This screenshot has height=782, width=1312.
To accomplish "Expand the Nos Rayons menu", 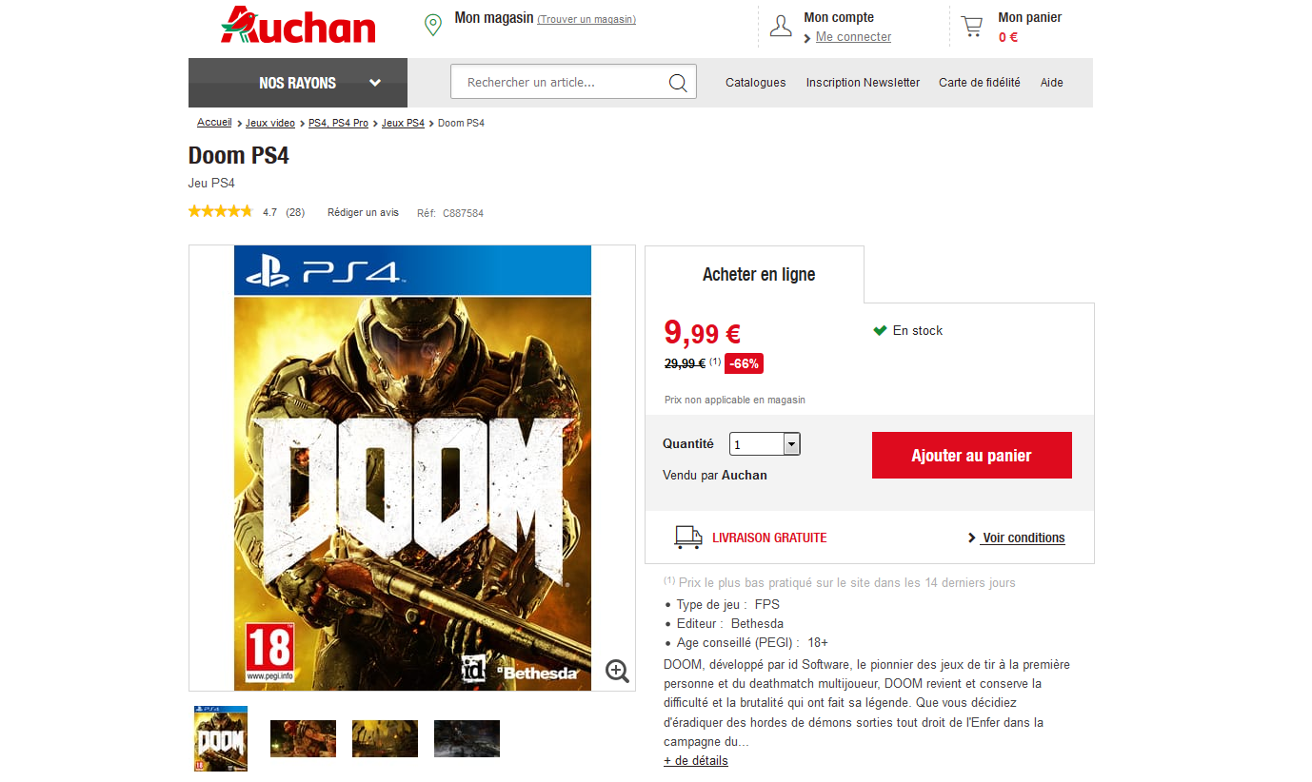I will click(298, 83).
